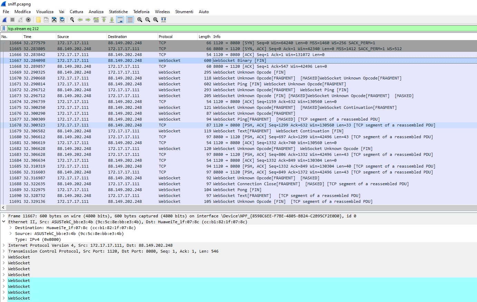Jump to the first packet
Screen dimensions: 477x302
[x=104, y=20]
